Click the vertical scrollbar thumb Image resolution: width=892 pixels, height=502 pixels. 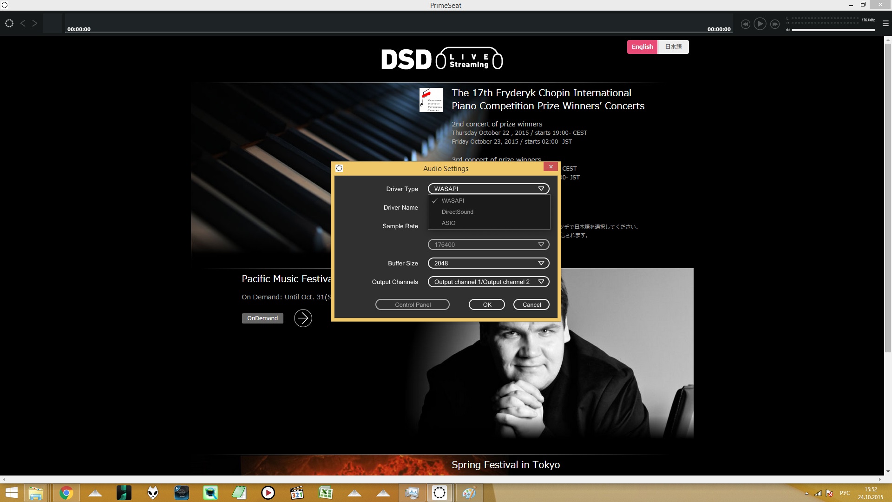(888, 198)
